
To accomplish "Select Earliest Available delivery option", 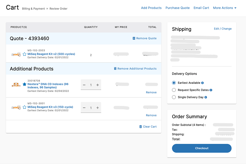I will coord(174,83).
